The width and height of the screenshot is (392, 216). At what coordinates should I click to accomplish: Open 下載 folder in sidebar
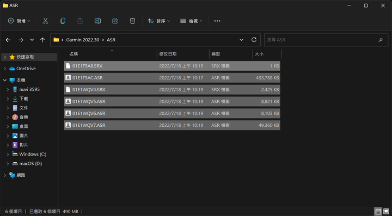[x=24, y=99]
